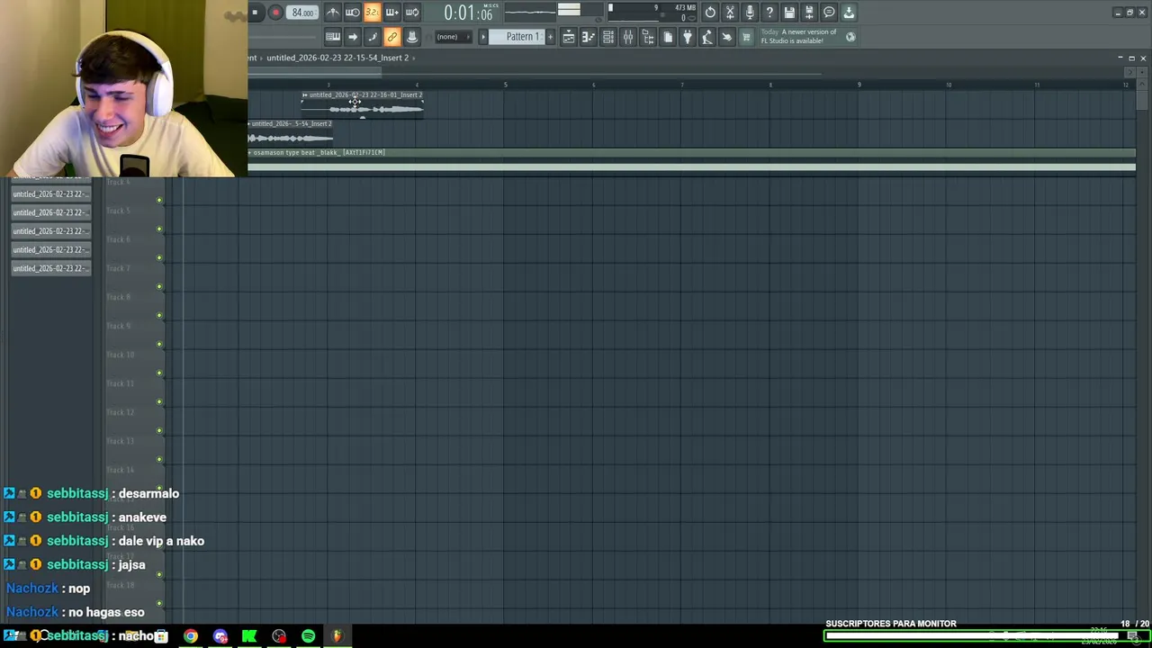This screenshot has width=1152, height=648.
Task: Mute Track 5 using its green dot
Action: [x=159, y=229]
